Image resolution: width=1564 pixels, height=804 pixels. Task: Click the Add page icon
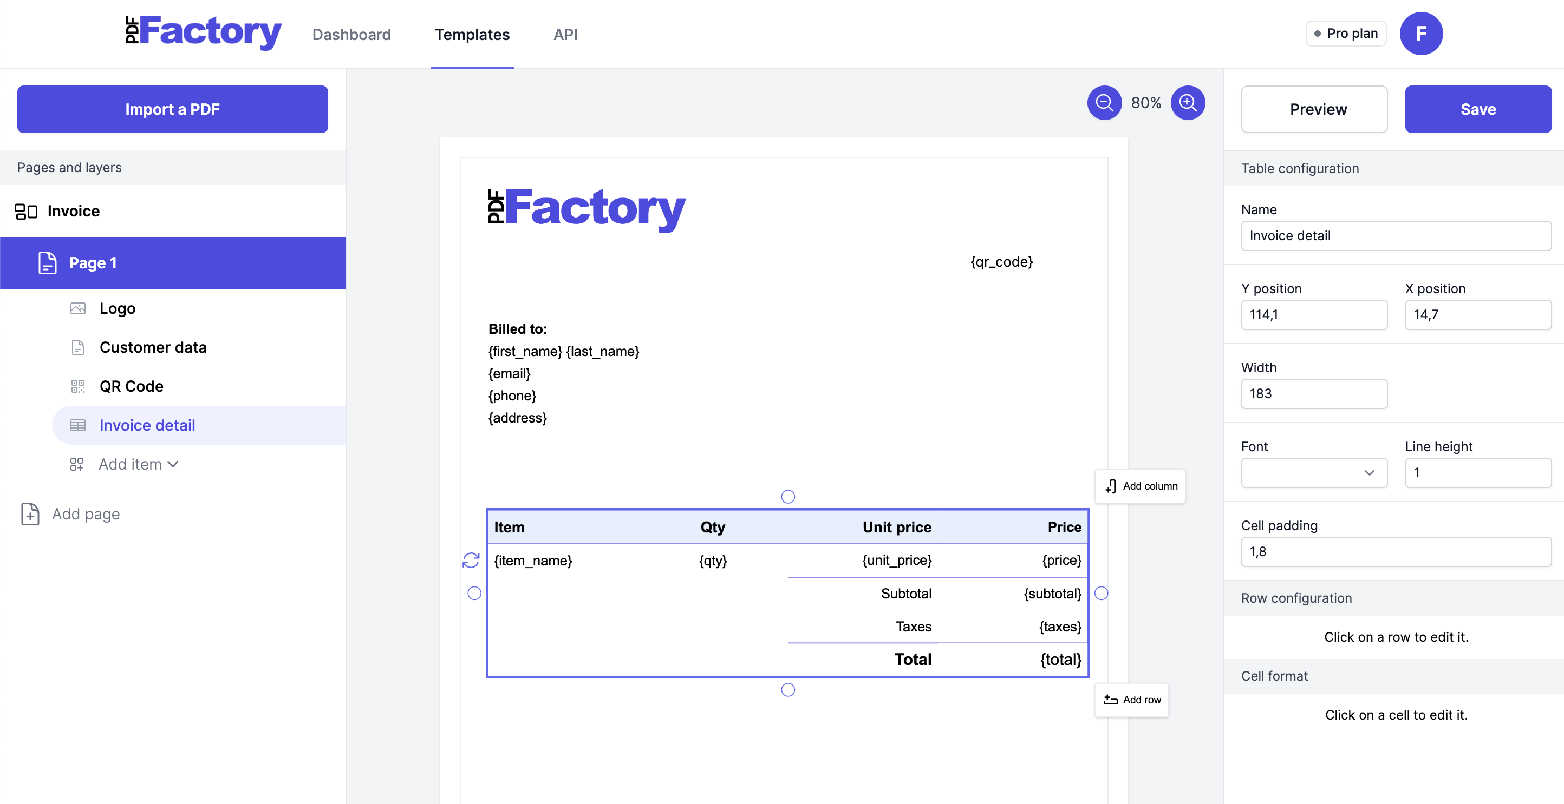coord(30,513)
